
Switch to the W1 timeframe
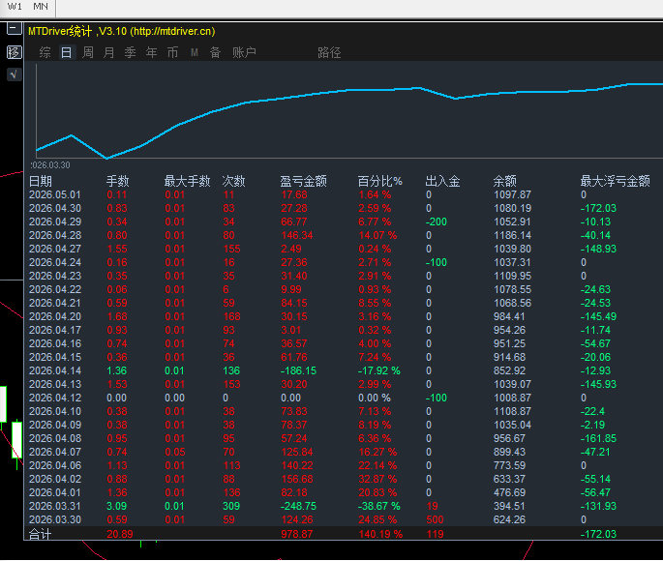click(15, 7)
